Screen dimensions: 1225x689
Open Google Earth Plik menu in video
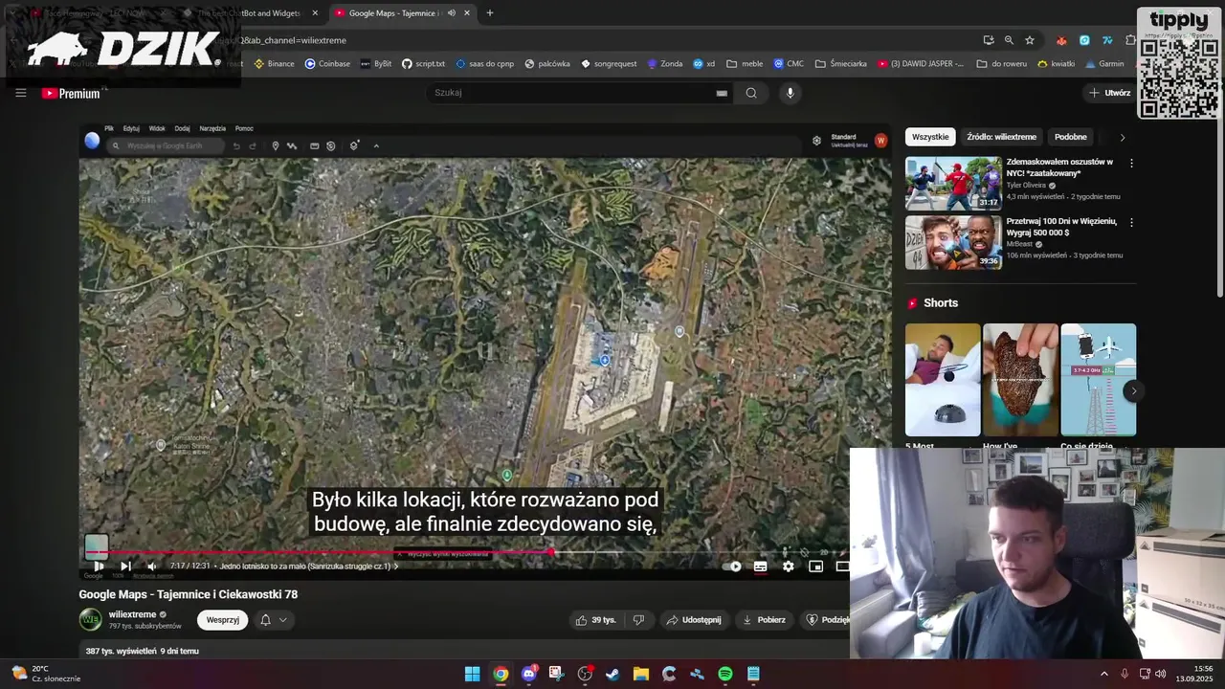tap(109, 128)
